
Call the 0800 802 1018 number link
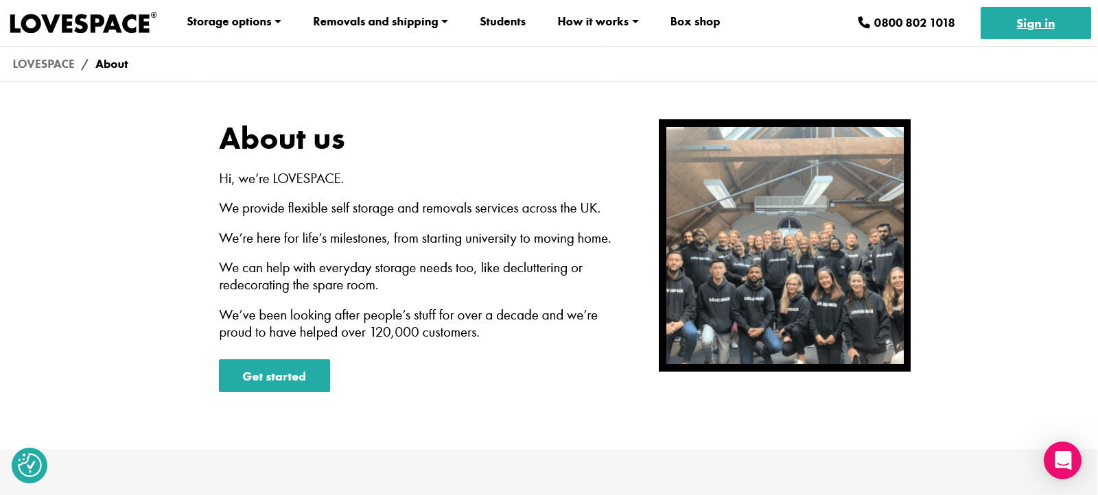click(x=914, y=23)
